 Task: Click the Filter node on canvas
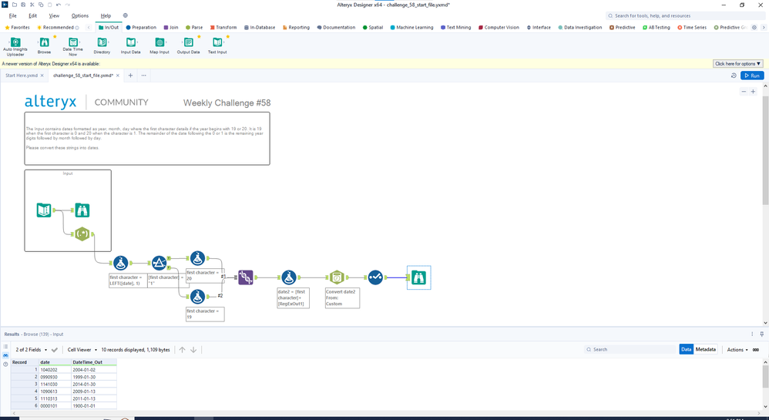(x=159, y=263)
